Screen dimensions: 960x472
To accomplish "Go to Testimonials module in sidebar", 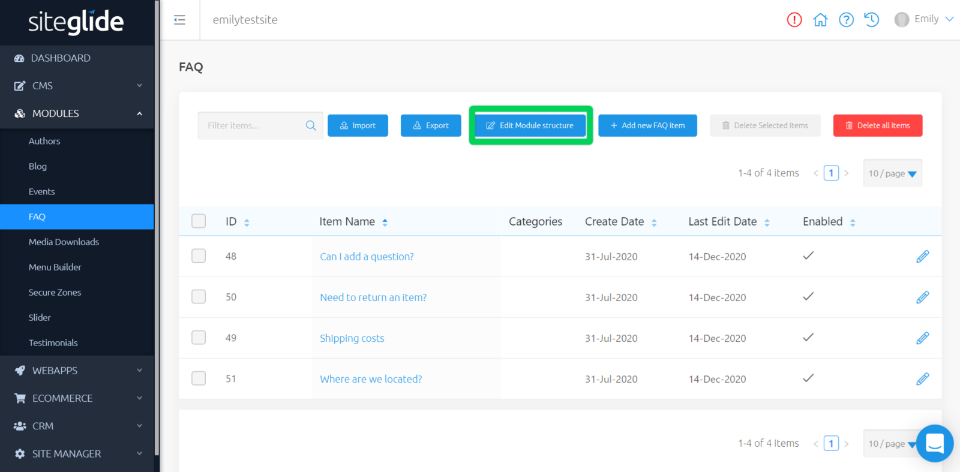I will [x=53, y=342].
